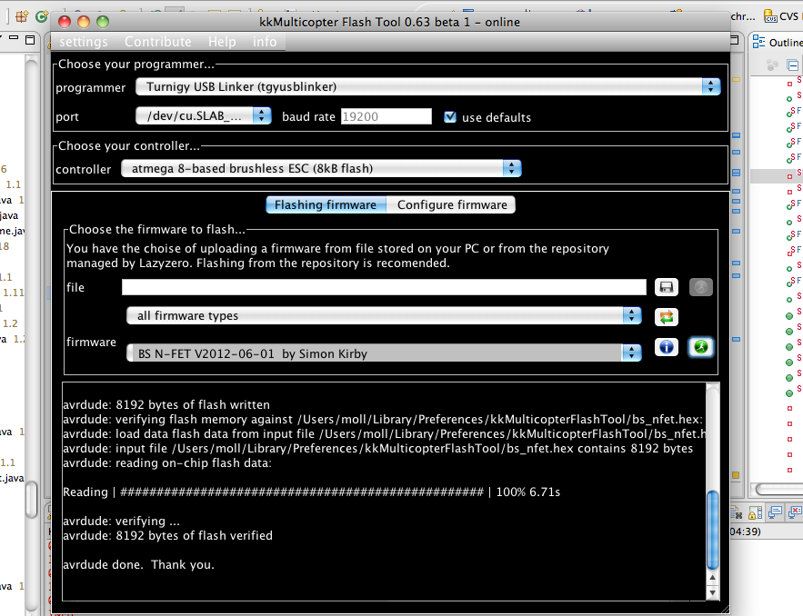The width and height of the screenshot is (803, 616).
Task: Collapse all items in the Outline view
Action: [x=793, y=65]
